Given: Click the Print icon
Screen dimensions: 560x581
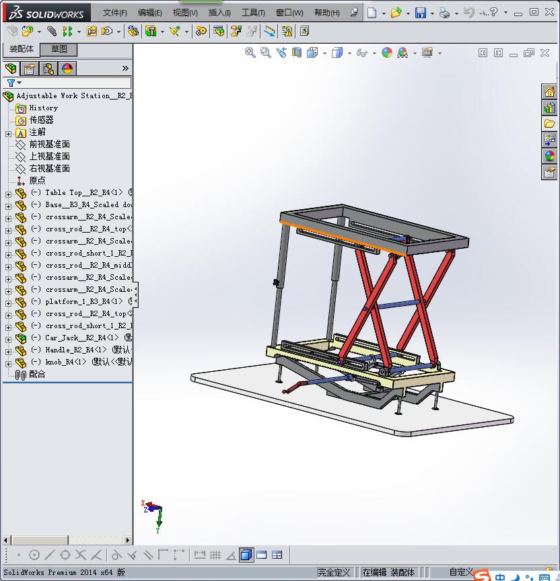Looking at the screenshot, I should (x=444, y=13).
